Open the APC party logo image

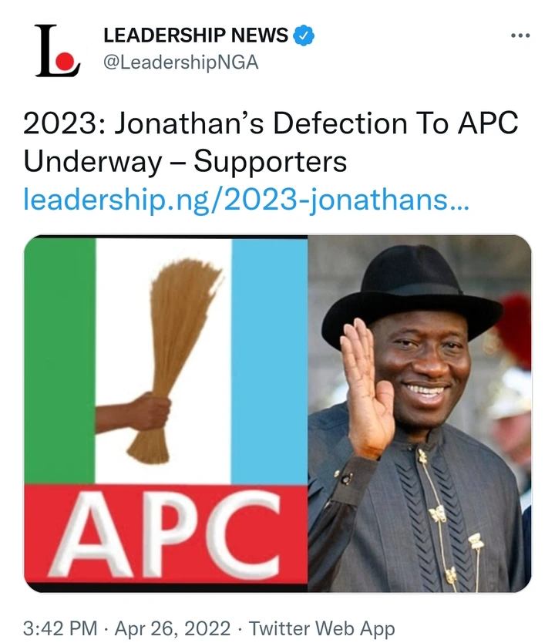coord(166,412)
